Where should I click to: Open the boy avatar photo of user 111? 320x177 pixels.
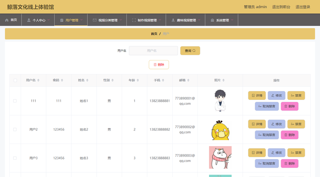click(x=220, y=100)
